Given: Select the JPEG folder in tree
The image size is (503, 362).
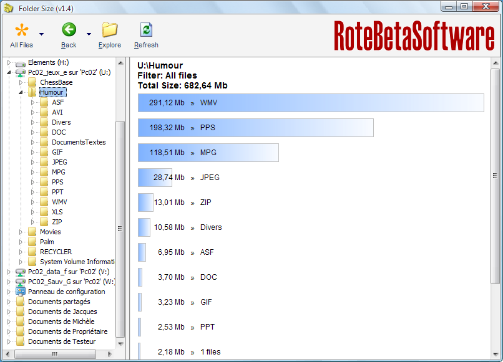Looking at the screenshot, I should point(59,162).
